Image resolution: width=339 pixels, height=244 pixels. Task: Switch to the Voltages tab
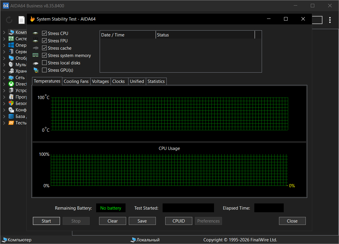coord(100,81)
